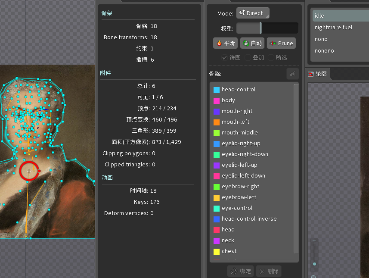The height and width of the screenshot is (278, 369).
Task: Click the 骨架 section header
Action: [107, 13]
